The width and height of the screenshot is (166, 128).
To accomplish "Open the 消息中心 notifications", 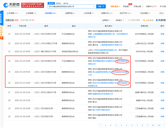I will (151, 6).
